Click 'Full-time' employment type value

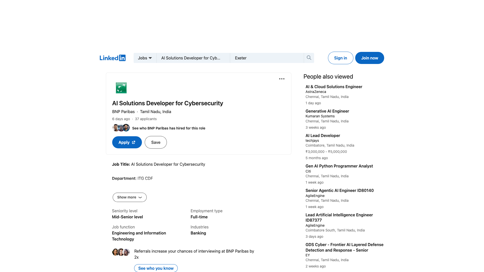(199, 217)
